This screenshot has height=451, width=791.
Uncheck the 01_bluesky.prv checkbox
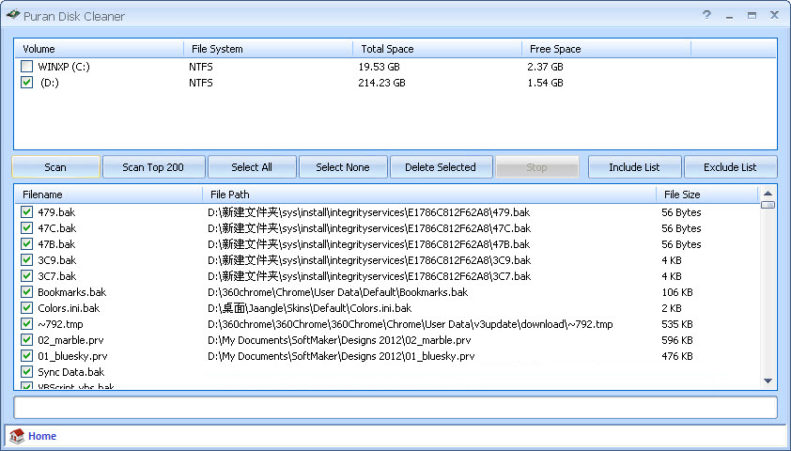27,356
